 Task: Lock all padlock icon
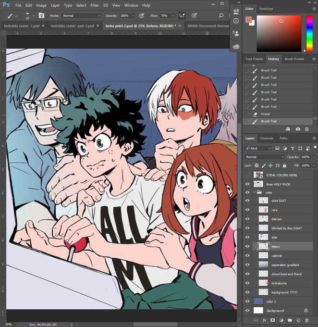tap(284, 165)
